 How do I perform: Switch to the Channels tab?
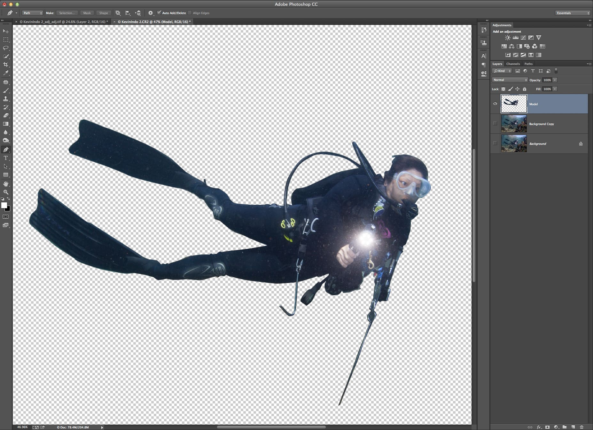(513, 64)
